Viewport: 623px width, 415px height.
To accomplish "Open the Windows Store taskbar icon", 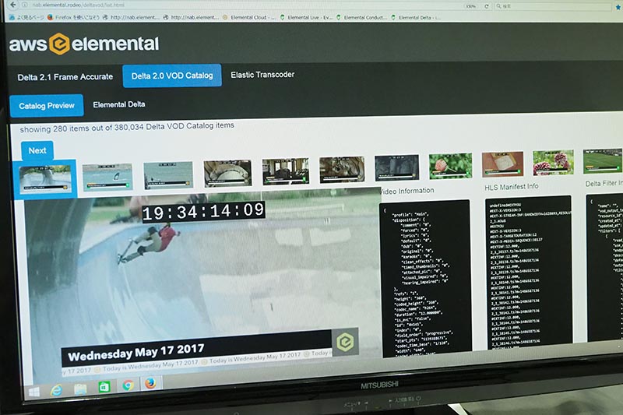I will [104, 386].
